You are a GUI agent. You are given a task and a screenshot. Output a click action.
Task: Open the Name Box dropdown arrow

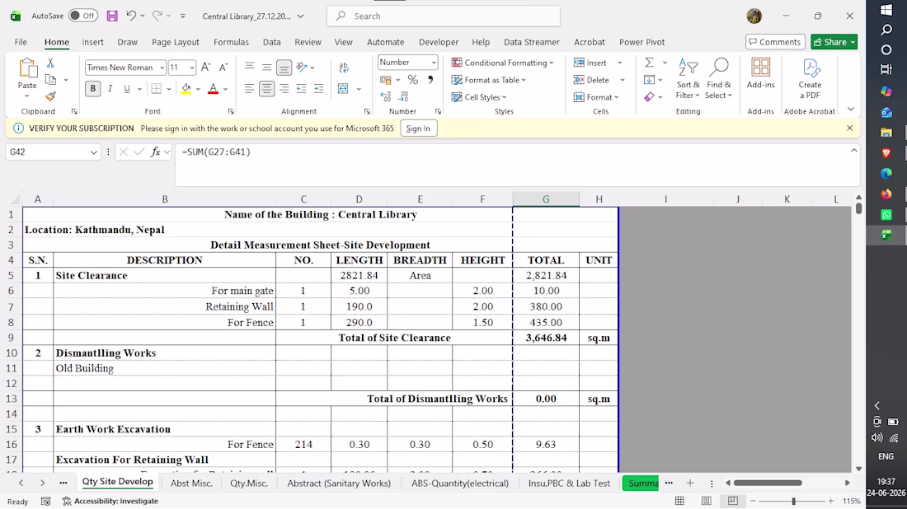94,152
